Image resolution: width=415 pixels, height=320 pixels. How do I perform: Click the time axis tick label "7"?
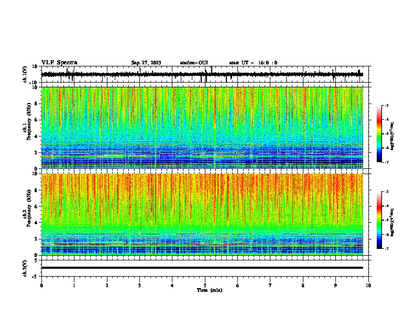270,285
